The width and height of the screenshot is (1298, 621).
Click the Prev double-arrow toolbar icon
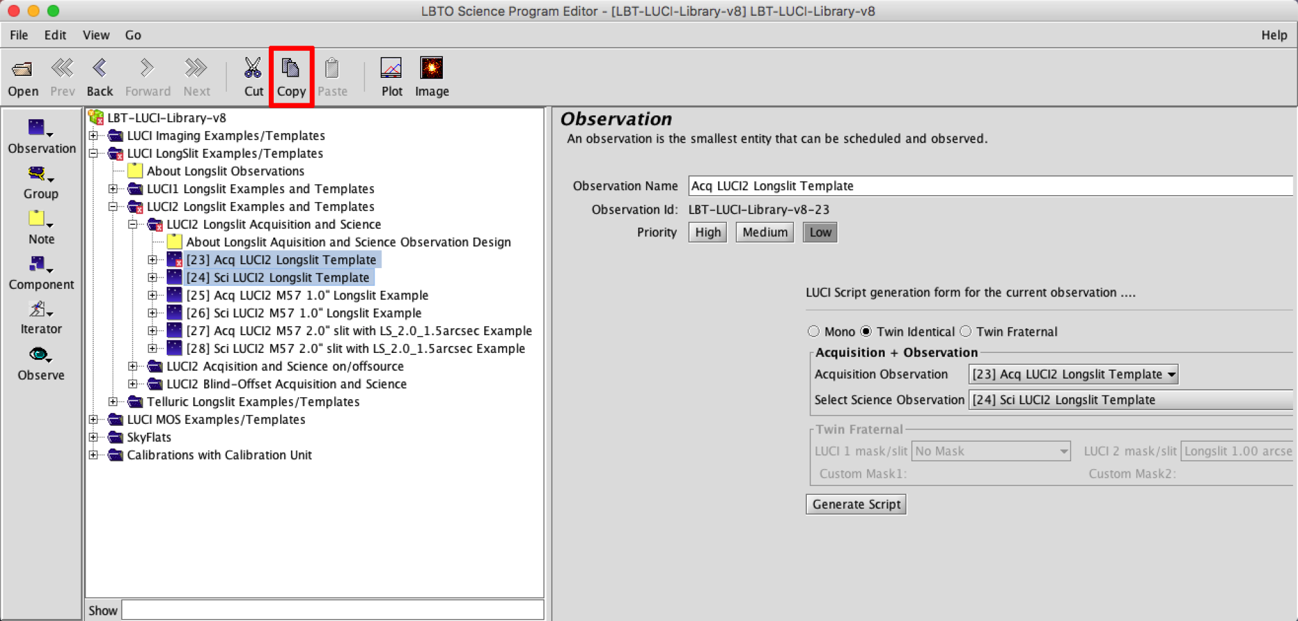coord(62,68)
